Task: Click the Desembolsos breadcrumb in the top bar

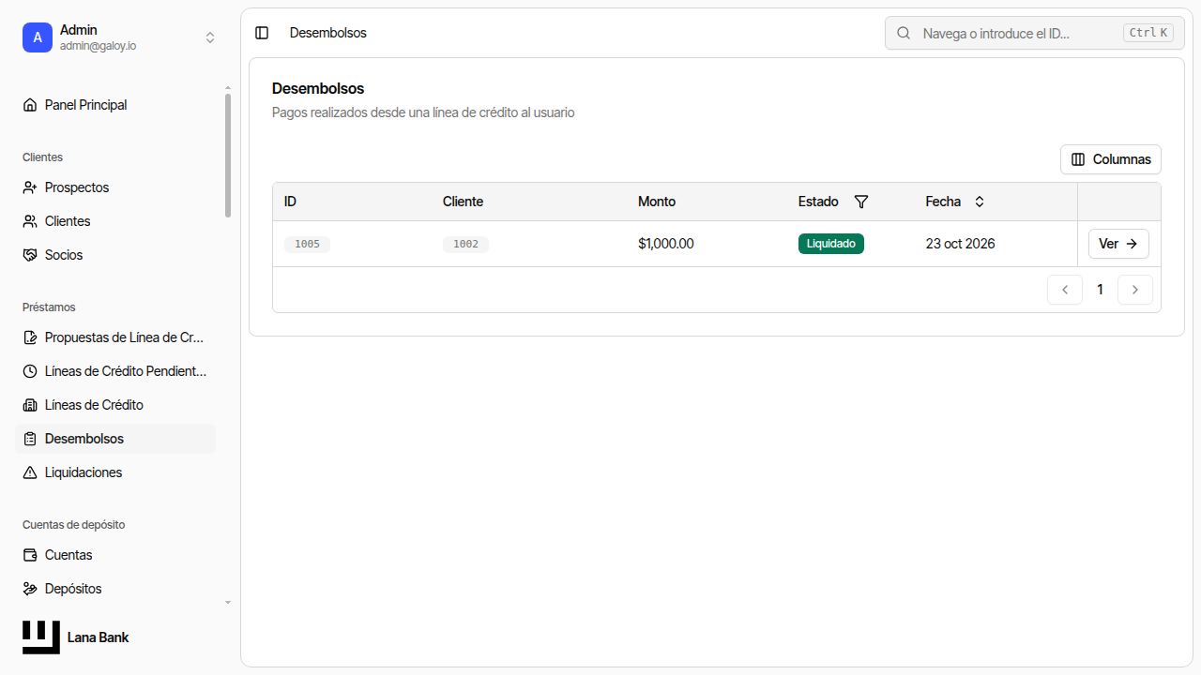Action: click(x=328, y=33)
